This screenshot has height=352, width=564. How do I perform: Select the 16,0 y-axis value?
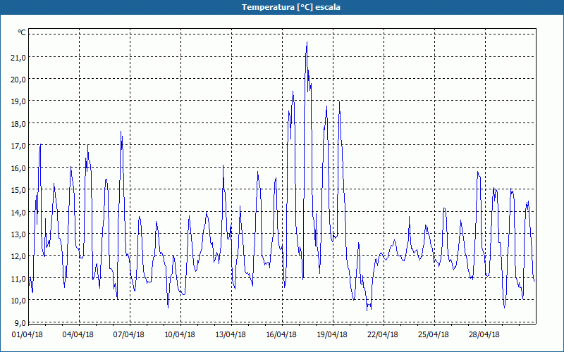point(18,168)
